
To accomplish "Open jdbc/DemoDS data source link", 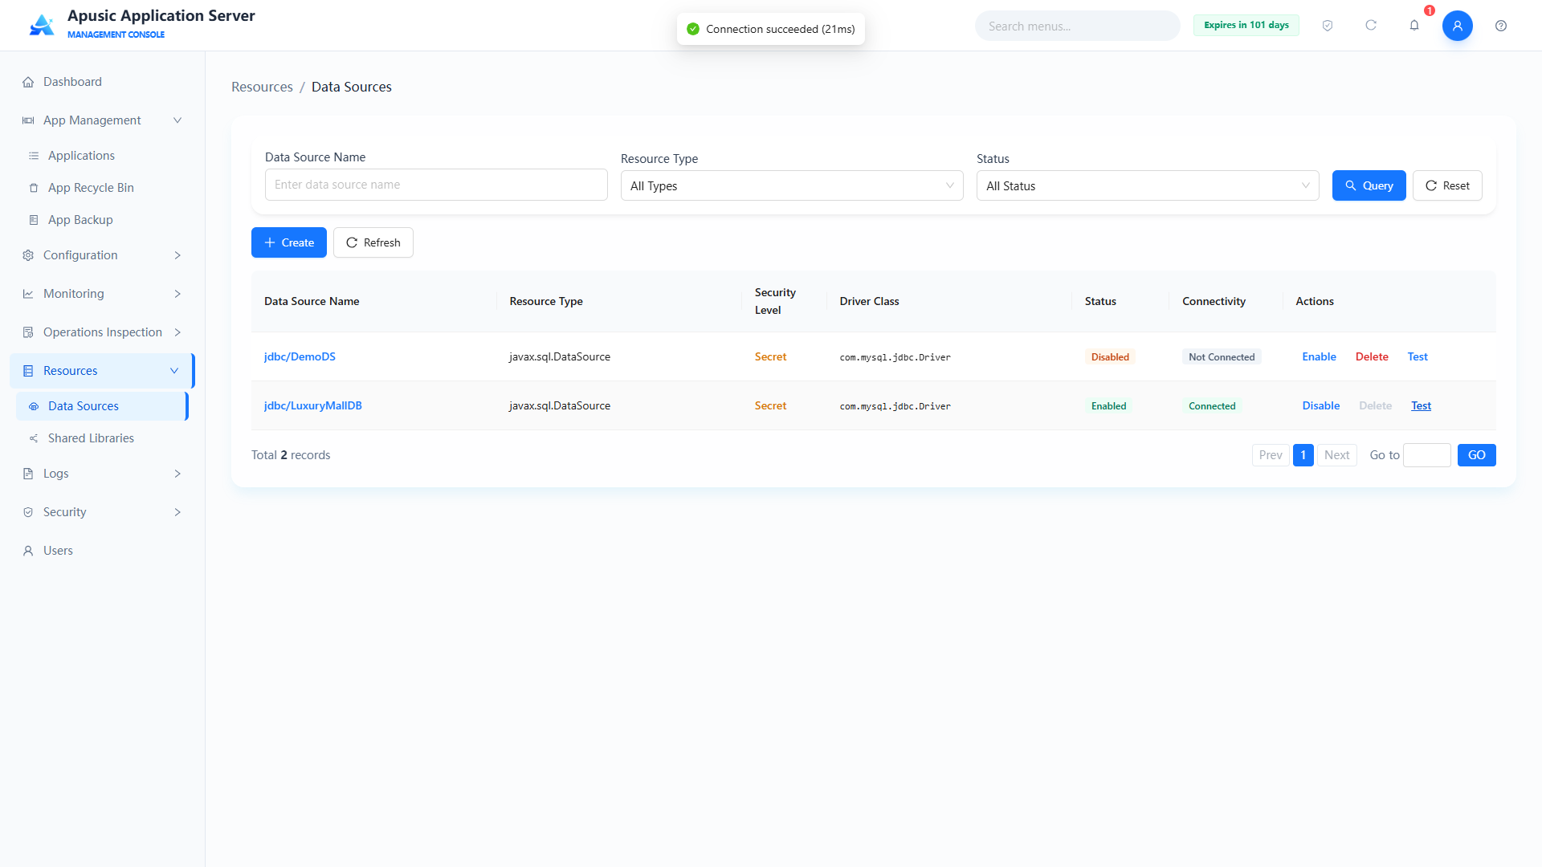I will [x=300, y=356].
